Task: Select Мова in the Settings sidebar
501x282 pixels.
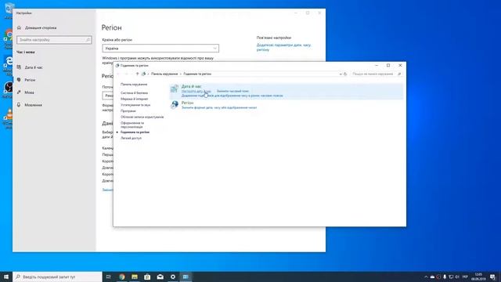Action: click(29, 92)
